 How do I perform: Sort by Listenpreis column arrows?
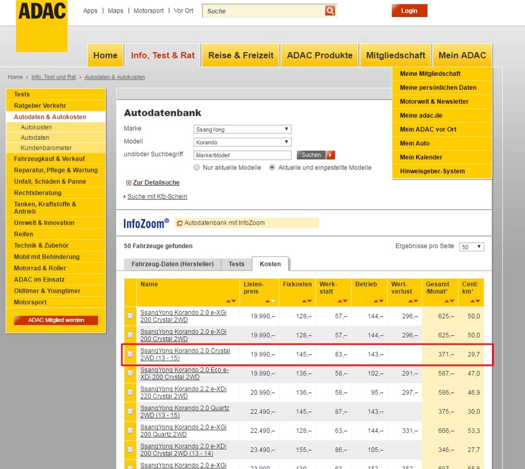(x=270, y=301)
